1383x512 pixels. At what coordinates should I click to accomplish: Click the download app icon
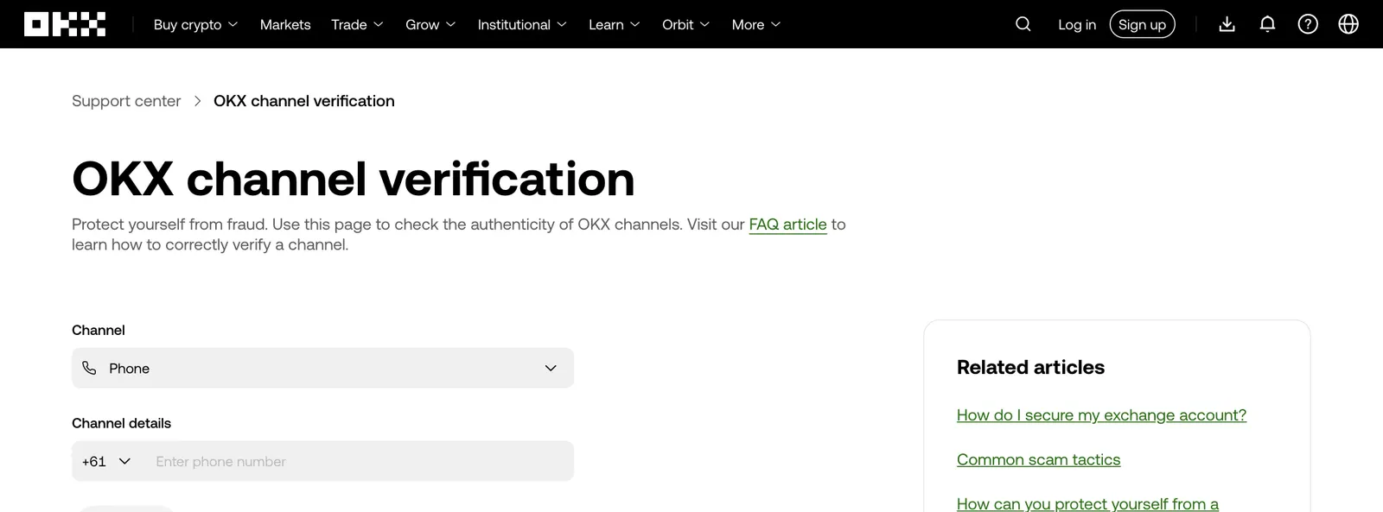point(1227,24)
